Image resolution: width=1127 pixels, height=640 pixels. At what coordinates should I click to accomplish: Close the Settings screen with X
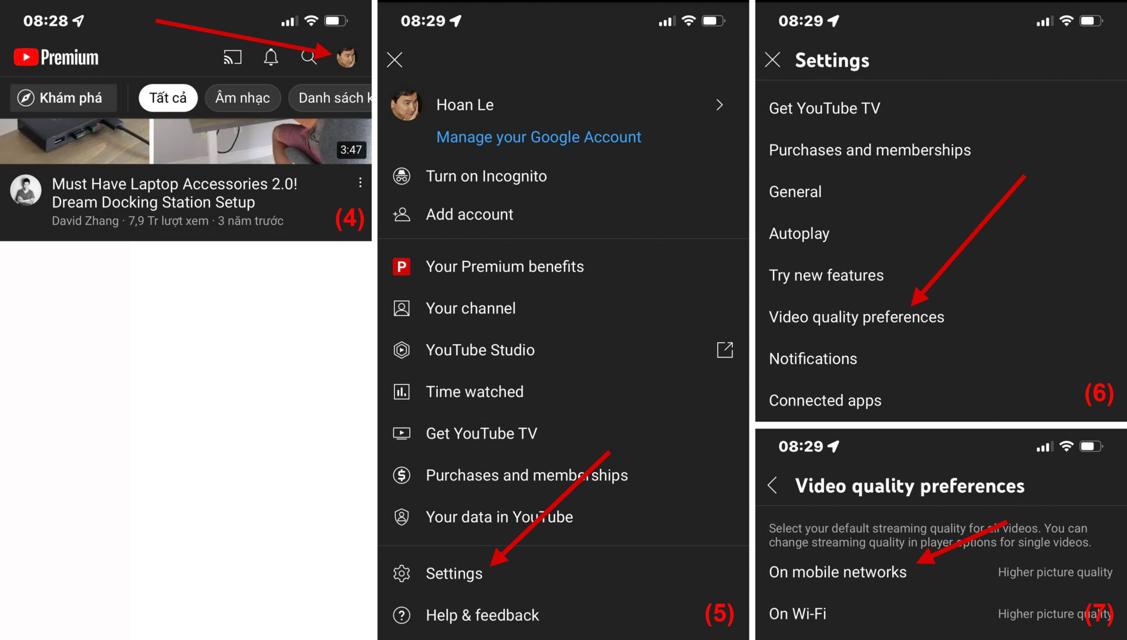772,59
